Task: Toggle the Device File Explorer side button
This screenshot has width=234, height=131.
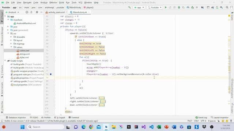Action: (232, 88)
